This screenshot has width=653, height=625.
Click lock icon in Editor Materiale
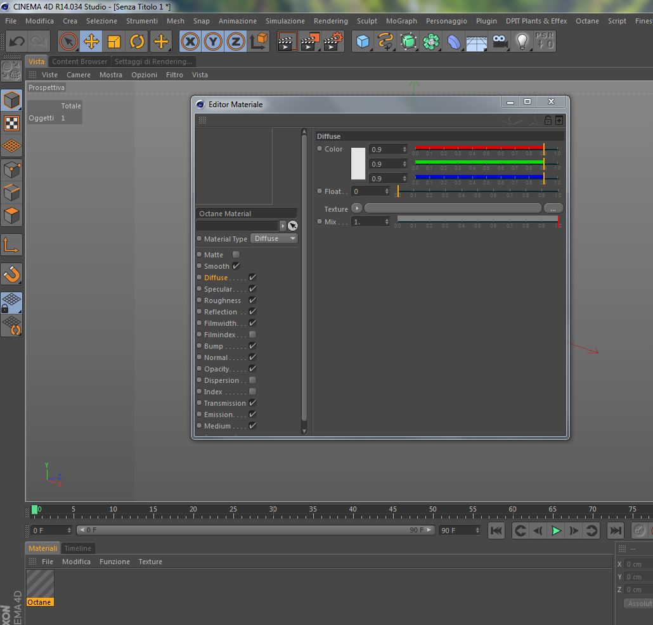pyautogui.click(x=548, y=120)
